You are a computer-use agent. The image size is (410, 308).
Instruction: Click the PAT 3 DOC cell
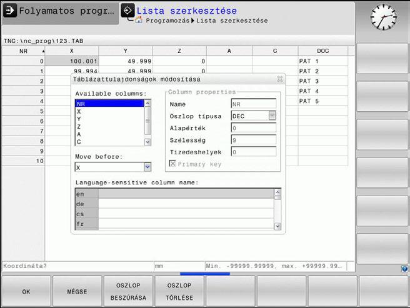click(x=323, y=81)
